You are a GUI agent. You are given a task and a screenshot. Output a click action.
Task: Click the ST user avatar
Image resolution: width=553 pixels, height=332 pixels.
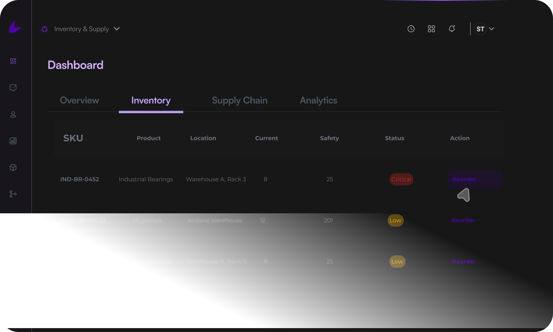tap(481, 29)
